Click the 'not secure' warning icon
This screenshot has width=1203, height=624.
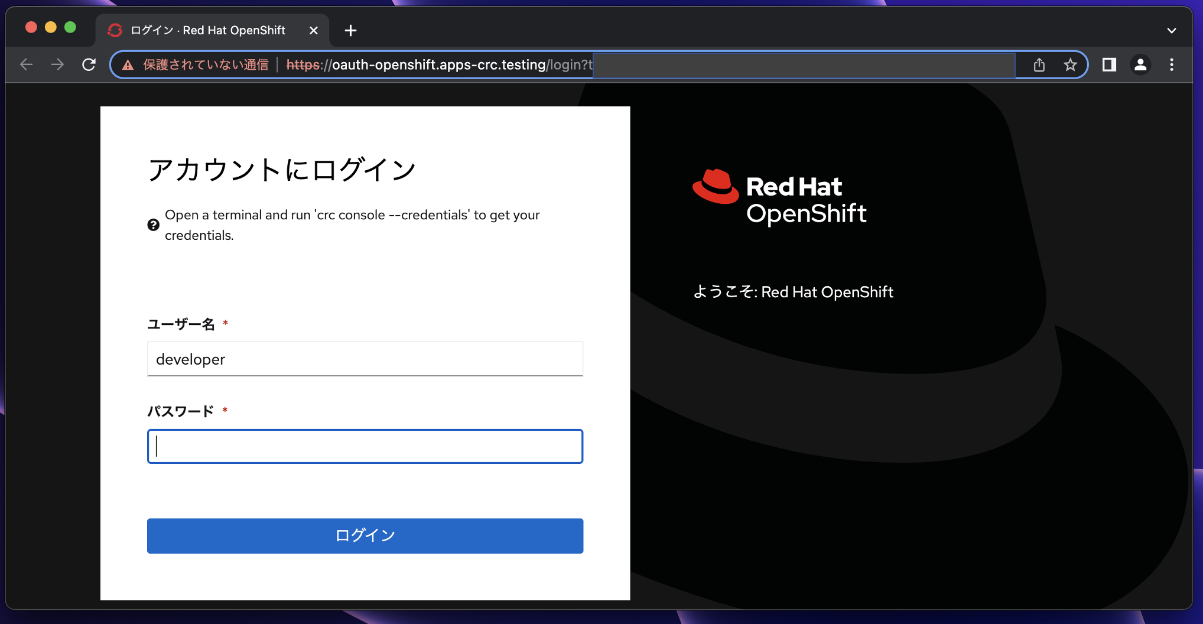127,65
